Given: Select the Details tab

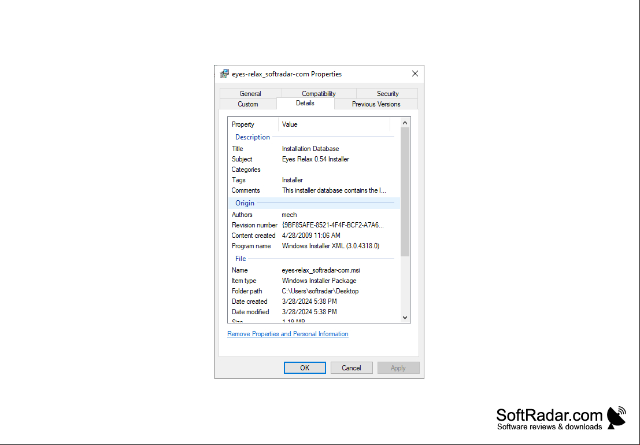Looking at the screenshot, I should point(305,104).
